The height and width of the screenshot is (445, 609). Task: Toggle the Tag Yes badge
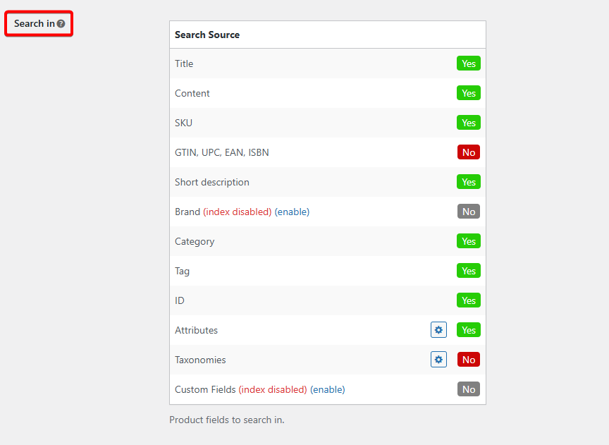pyautogui.click(x=468, y=271)
